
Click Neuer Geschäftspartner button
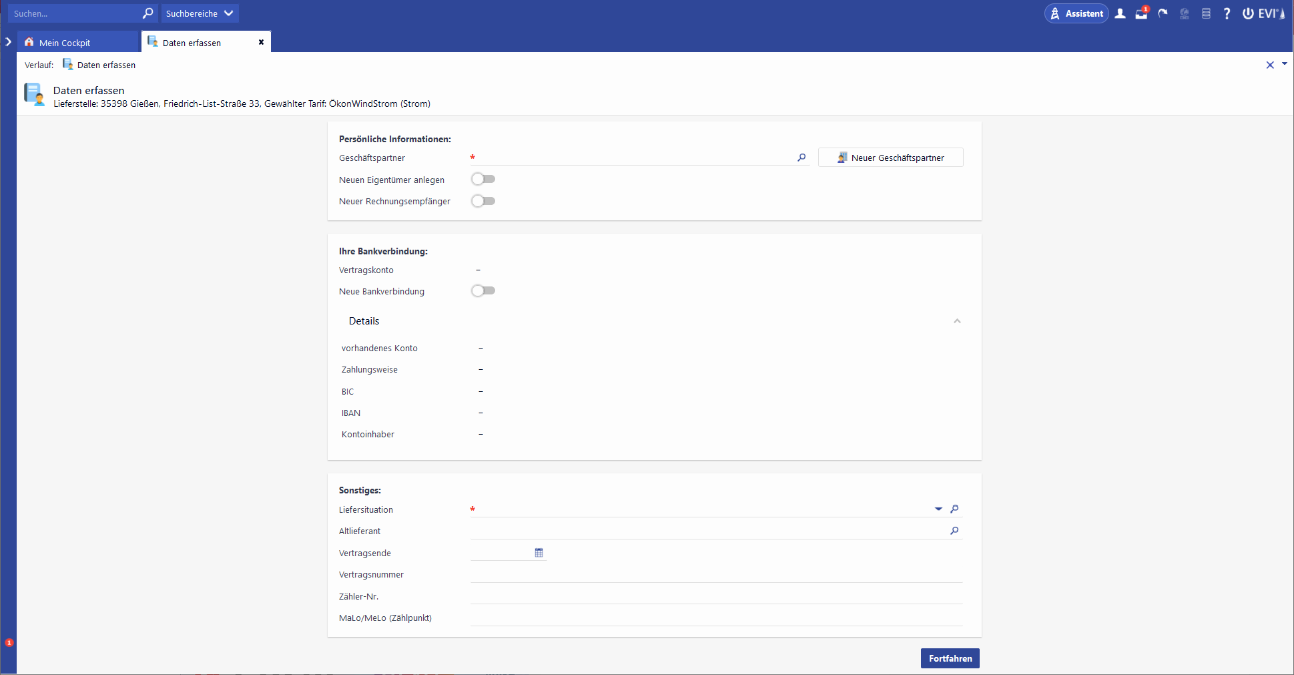890,158
